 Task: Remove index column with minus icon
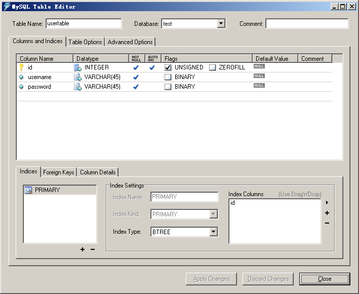(327, 223)
